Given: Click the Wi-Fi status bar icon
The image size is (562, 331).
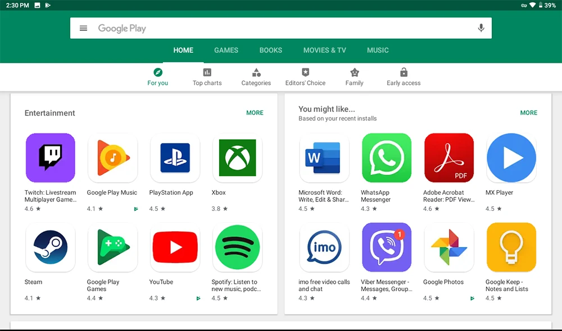Looking at the screenshot, I should click(x=533, y=6).
